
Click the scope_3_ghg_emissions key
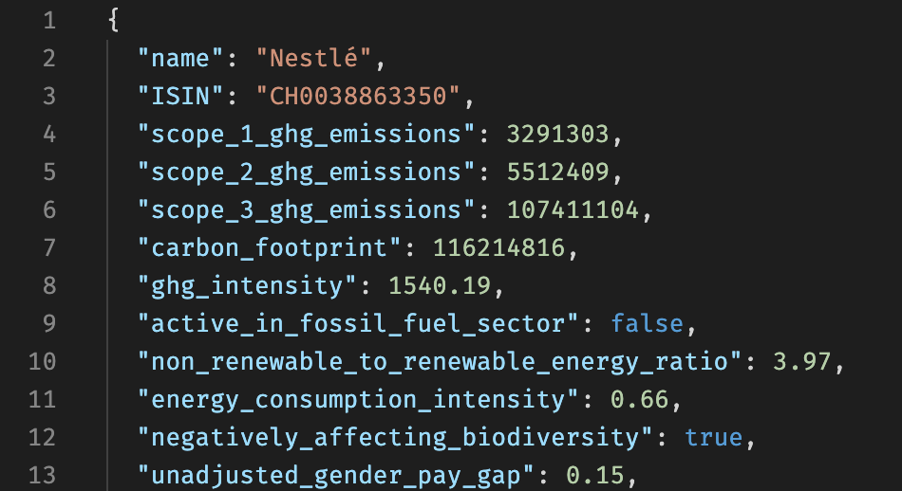pyautogui.click(x=306, y=210)
